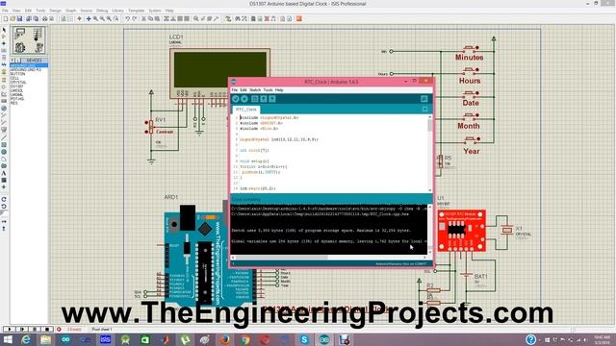The width and height of the screenshot is (616, 346).
Task: Click the Arduino Verify checkmark button
Action: click(x=236, y=99)
